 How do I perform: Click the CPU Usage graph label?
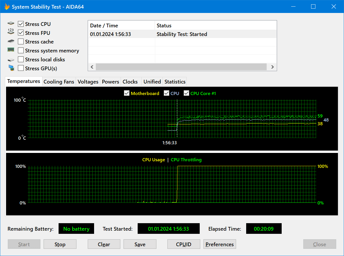(154, 160)
